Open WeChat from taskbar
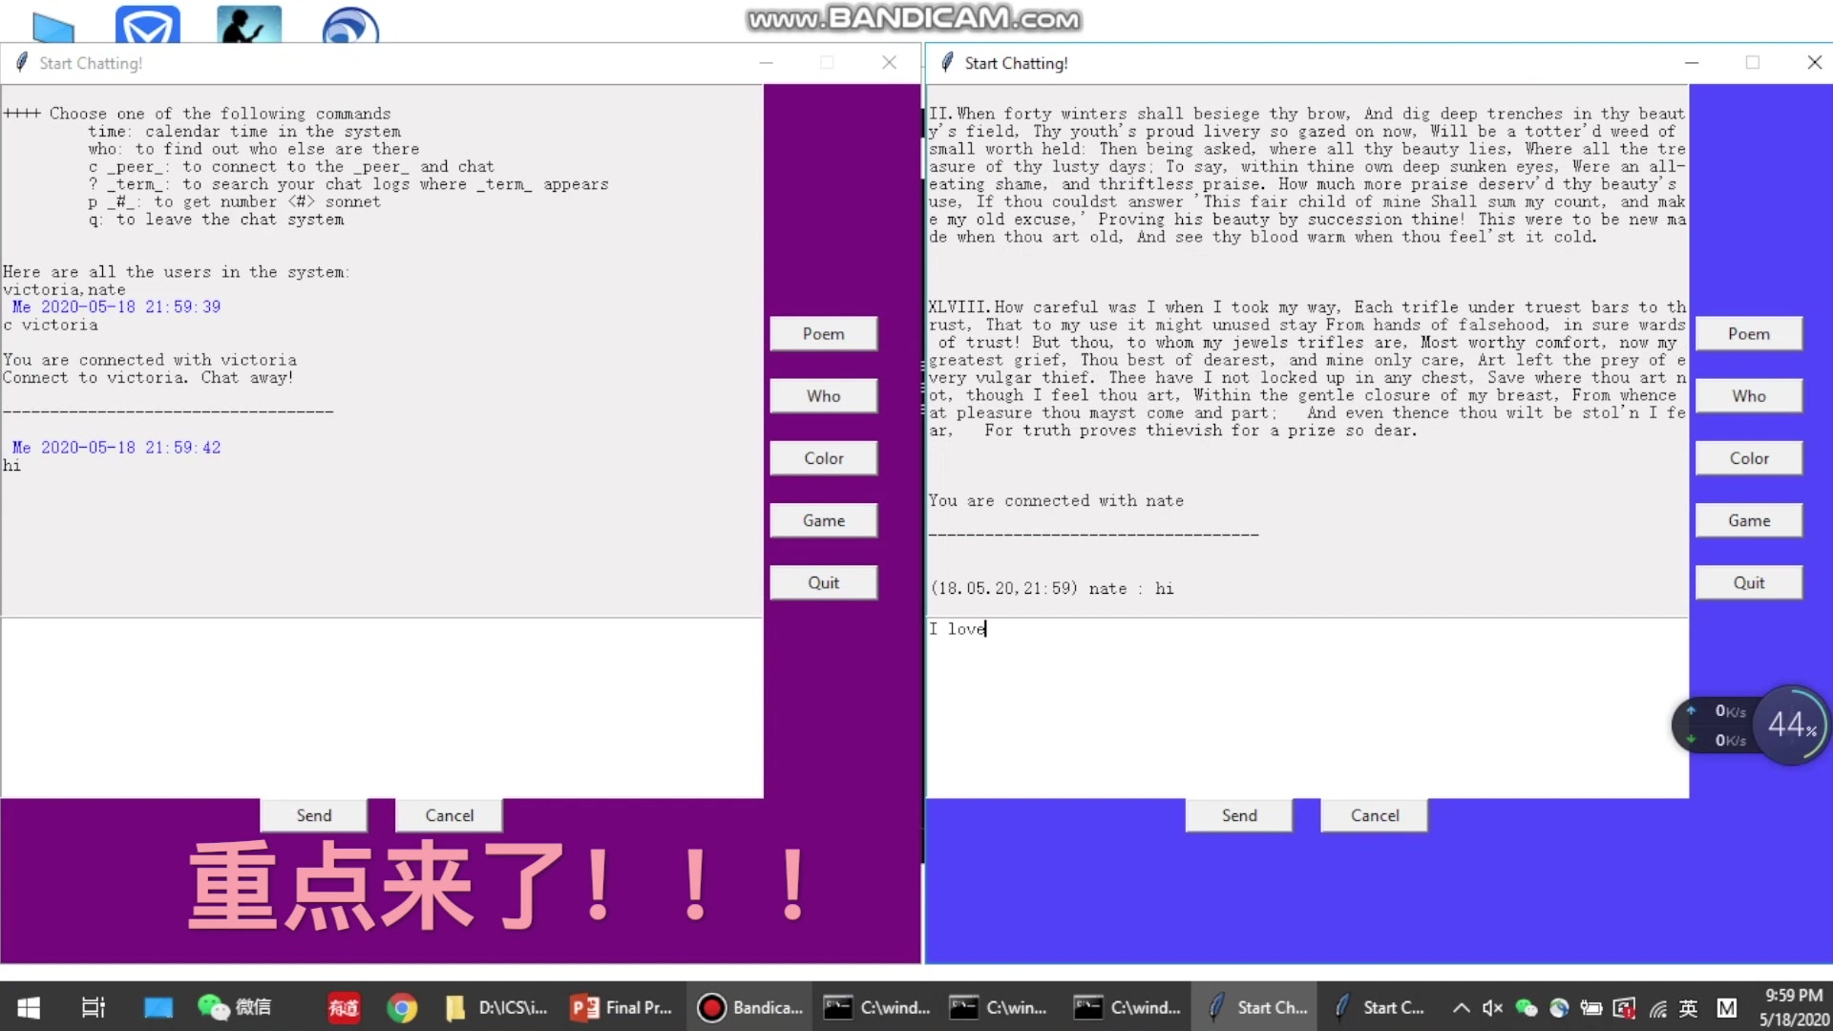The width and height of the screenshot is (1833, 1031). 234,1007
